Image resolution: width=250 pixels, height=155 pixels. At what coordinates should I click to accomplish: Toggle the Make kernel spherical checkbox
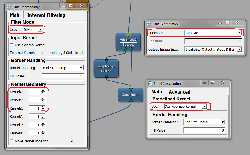pyautogui.click(x=12, y=141)
